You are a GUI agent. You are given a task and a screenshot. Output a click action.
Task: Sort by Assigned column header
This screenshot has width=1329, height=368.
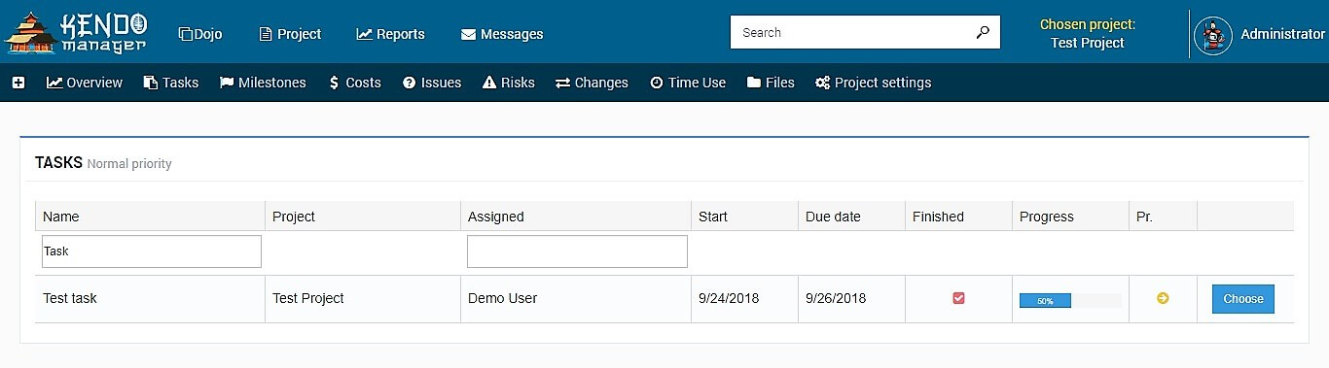[576, 217]
